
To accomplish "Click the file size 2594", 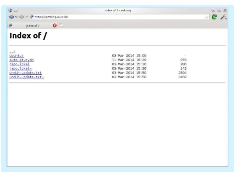I will tap(183, 73).
